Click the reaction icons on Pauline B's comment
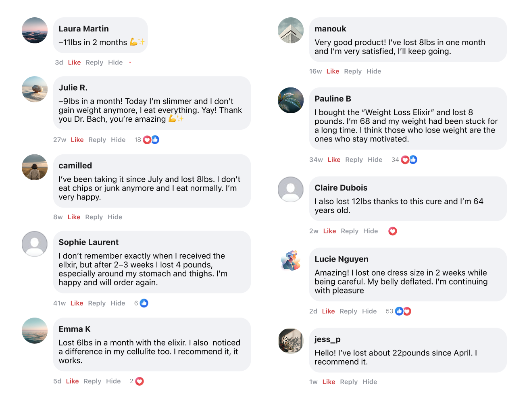The width and height of the screenshot is (529, 403). (409, 160)
